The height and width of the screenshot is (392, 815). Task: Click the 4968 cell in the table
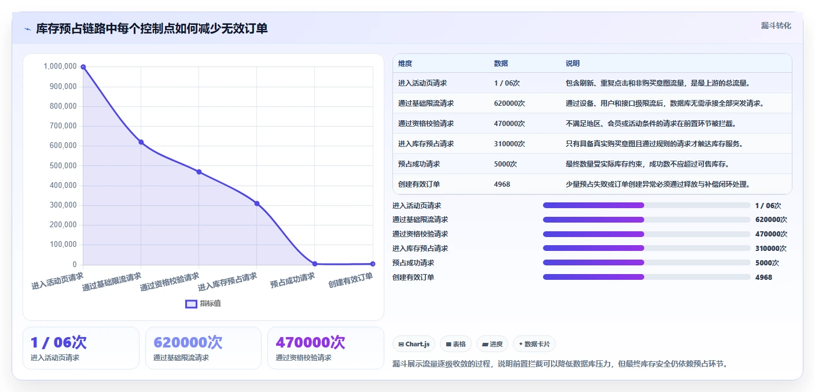click(x=502, y=184)
